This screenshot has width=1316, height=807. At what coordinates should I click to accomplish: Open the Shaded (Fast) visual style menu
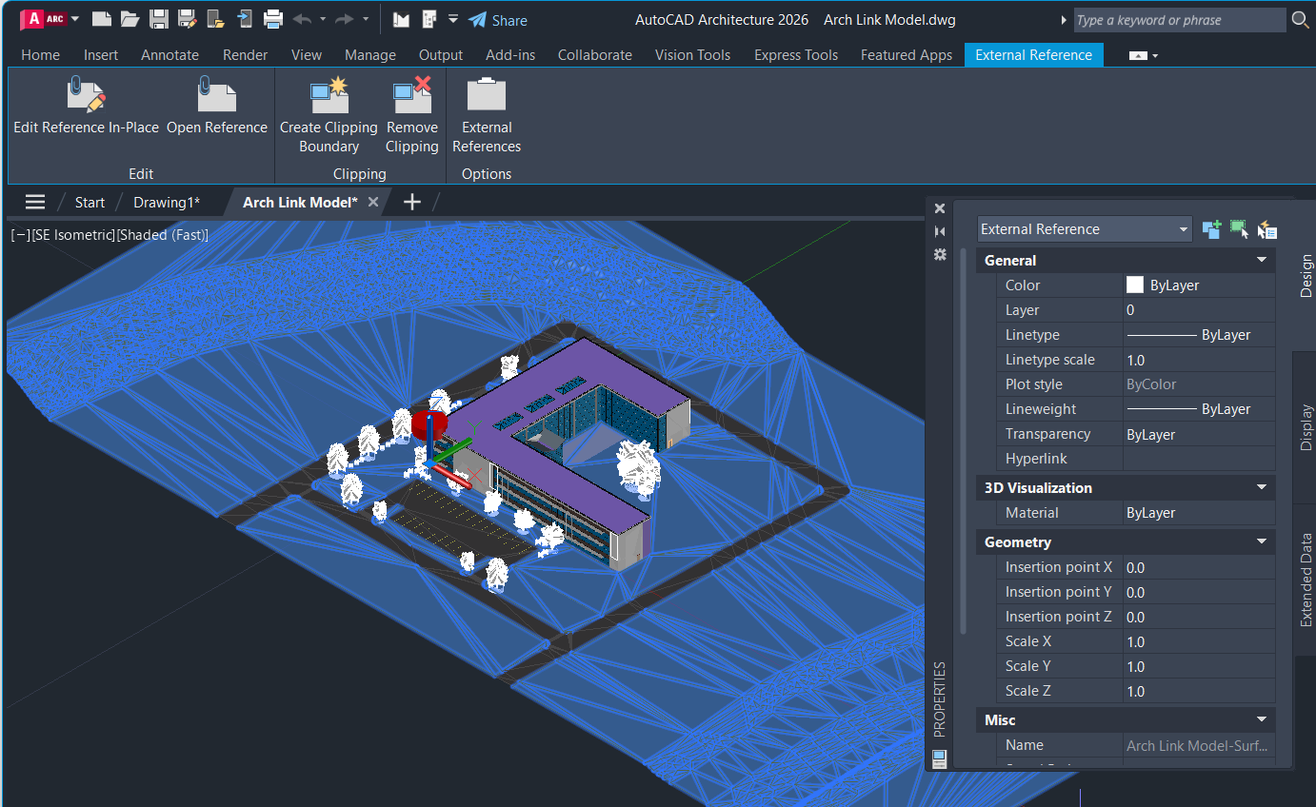pyautogui.click(x=162, y=235)
